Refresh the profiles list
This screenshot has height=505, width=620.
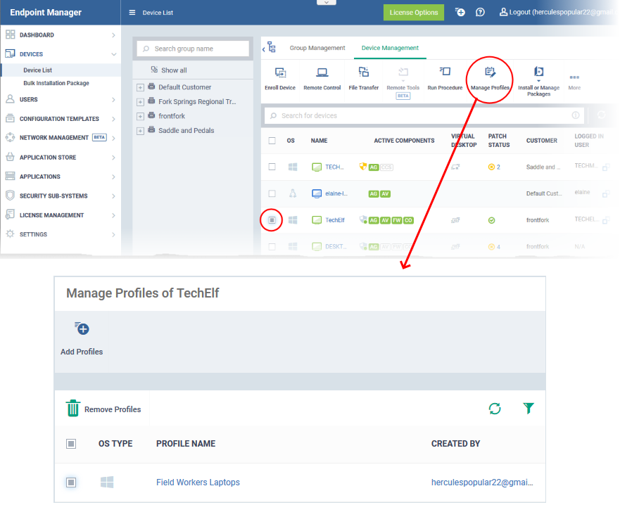[x=495, y=408]
